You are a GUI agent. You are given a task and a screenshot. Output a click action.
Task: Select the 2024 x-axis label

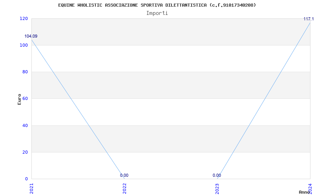310,189
